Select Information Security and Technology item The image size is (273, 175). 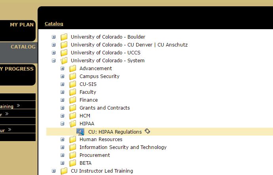click(123, 147)
